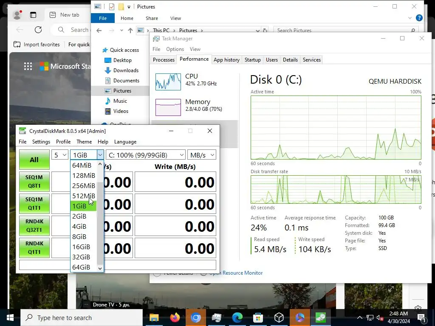This screenshot has width=435, height=326.
Task: Click Explorer back arrow button
Action: (x=99, y=31)
